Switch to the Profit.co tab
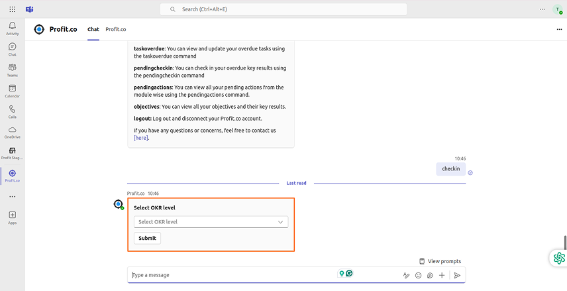 pyautogui.click(x=116, y=29)
